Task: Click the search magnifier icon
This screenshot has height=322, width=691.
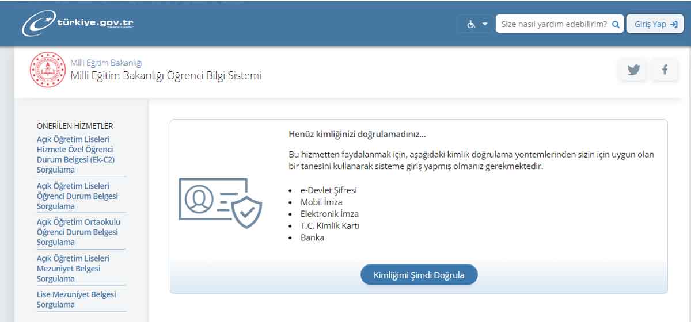Action: [x=616, y=24]
